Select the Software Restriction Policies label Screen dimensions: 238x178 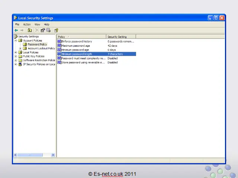pos(39,60)
